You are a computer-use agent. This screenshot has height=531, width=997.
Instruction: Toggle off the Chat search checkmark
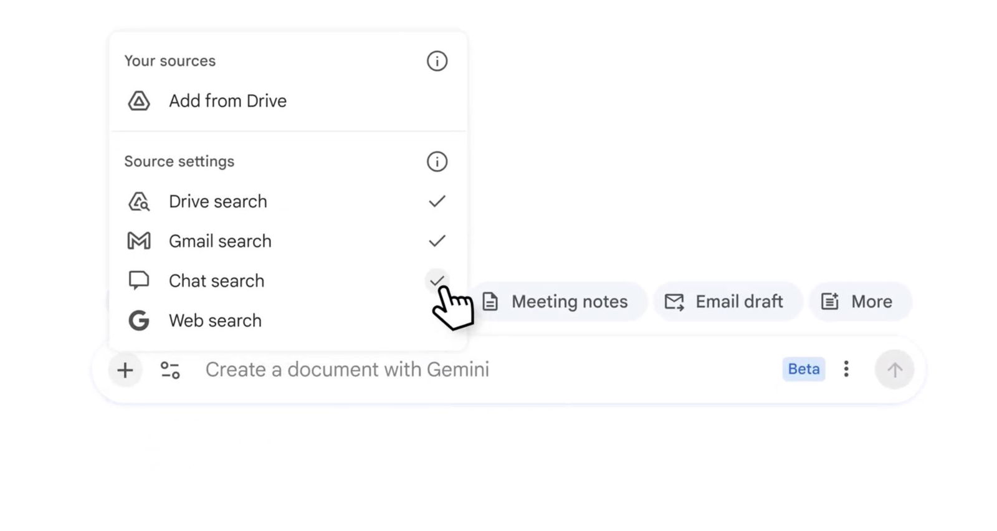(x=437, y=280)
